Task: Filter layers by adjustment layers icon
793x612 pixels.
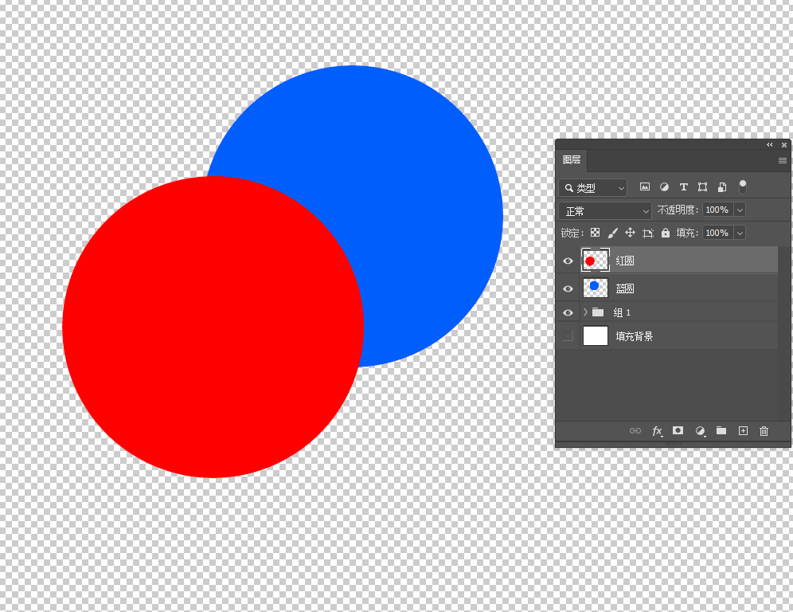Action: [664, 186]
